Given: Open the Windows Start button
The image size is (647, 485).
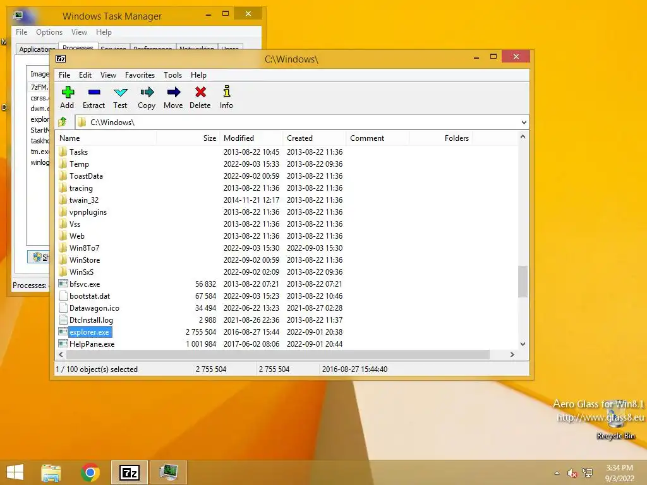Looking at the screenshot, I should point(15,472).
